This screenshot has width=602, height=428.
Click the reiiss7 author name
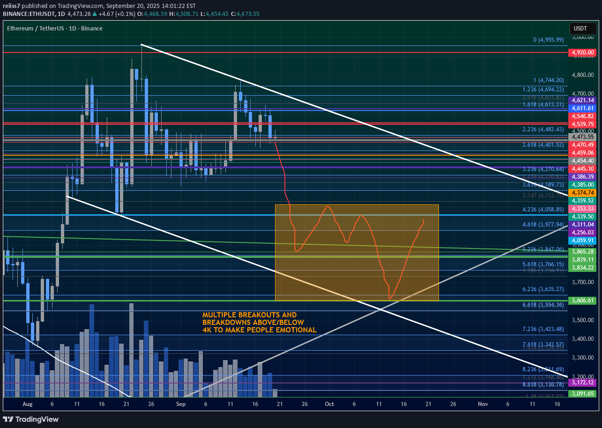point(11,6)
